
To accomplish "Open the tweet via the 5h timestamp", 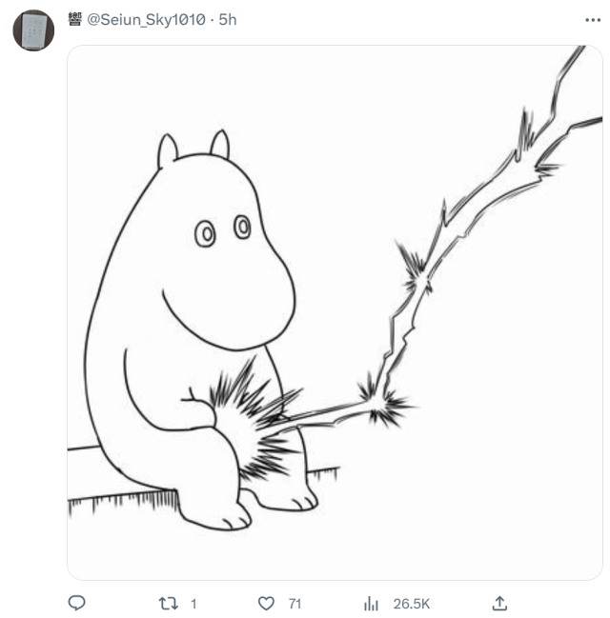I will point(228,20).
